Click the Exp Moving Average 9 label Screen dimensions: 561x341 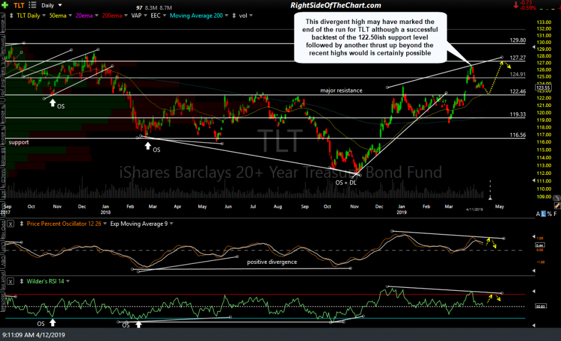point(140,223)
